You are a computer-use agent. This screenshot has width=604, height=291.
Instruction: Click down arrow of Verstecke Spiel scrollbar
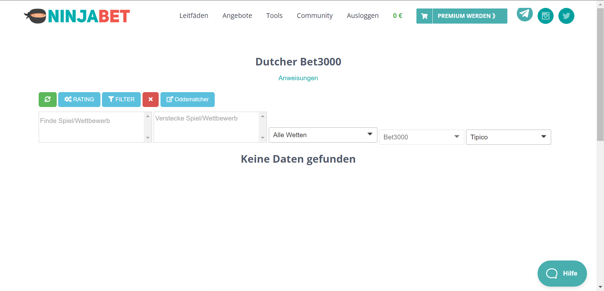[263, 138]
